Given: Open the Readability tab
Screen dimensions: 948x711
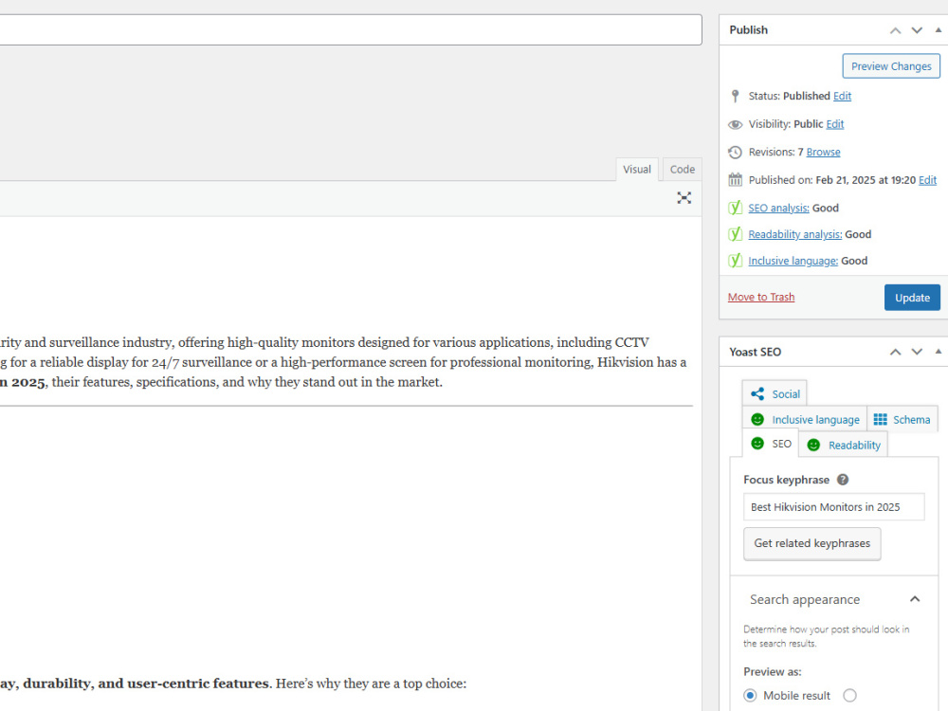Looking at the screenshot, I should [x=844, y=445].
